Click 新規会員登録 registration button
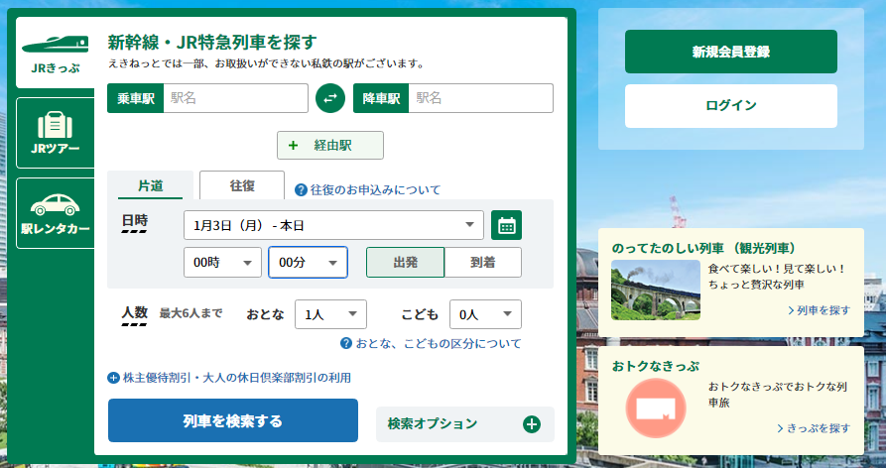 pyautogui.click(x=730, y=52)
